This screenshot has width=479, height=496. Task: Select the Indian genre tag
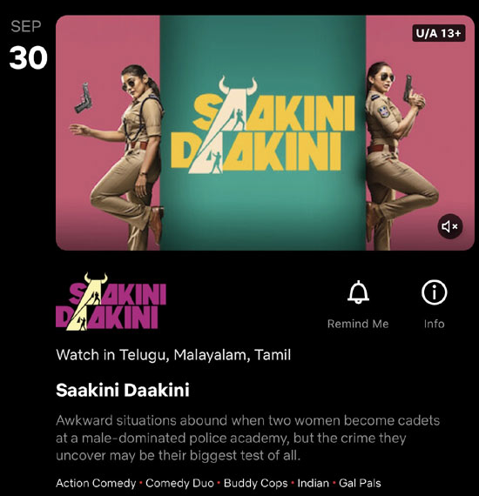click(313, 483)
